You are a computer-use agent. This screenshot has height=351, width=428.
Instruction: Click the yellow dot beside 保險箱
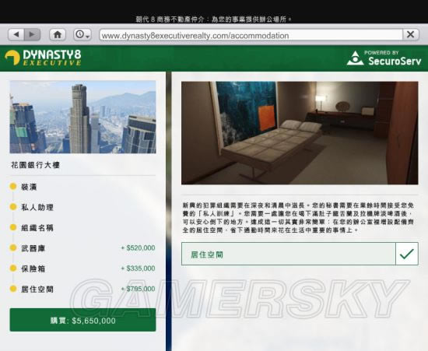(12, 269)
